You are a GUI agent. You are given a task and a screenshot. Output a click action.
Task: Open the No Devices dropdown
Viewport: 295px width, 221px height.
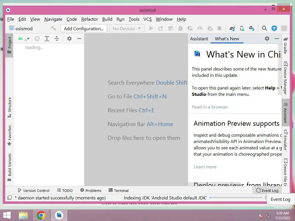[x=127, y=28]
